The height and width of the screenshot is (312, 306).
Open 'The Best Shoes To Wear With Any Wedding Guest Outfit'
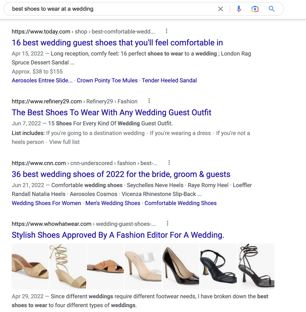click(111, 112)
